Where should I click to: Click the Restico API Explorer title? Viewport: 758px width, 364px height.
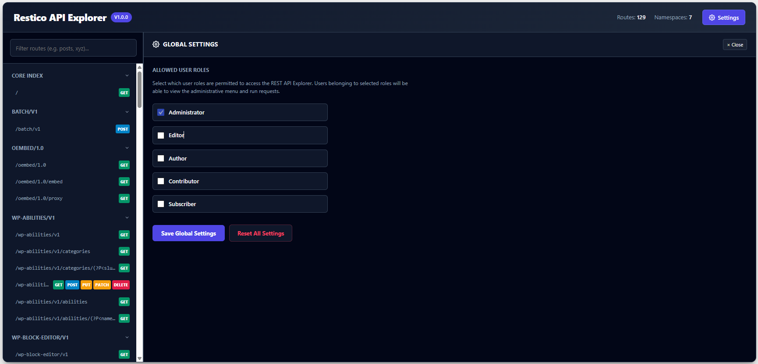60,18
